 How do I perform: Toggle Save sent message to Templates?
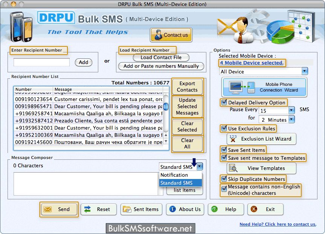[224, 158]
